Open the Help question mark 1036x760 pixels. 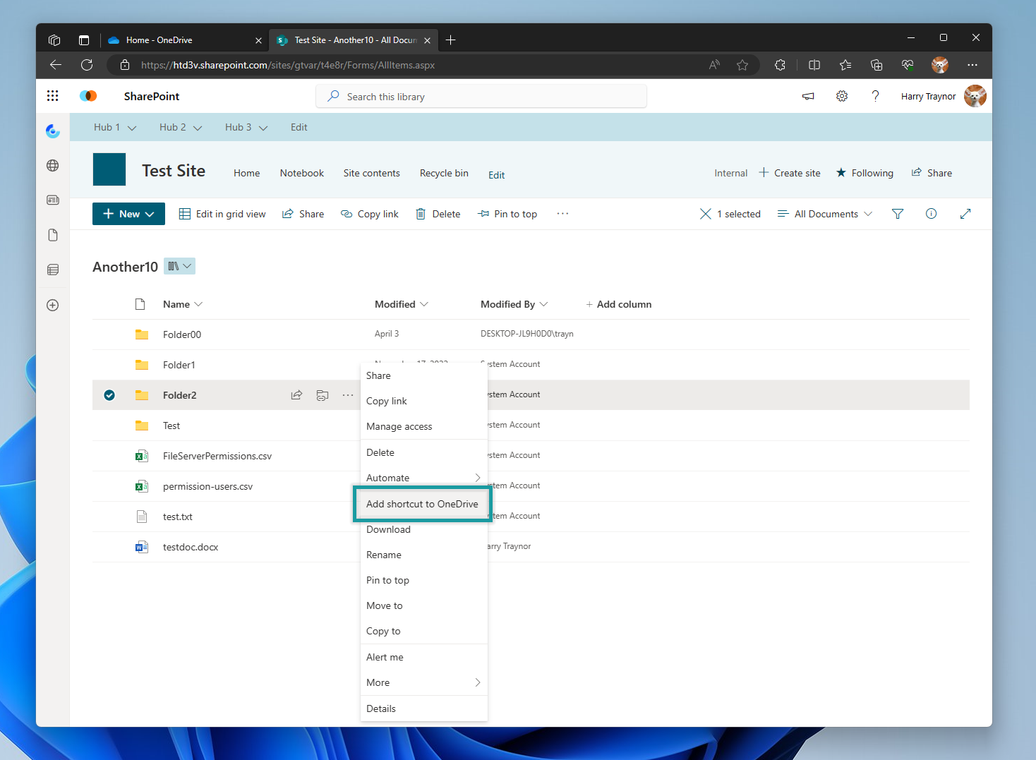[875, 96]
